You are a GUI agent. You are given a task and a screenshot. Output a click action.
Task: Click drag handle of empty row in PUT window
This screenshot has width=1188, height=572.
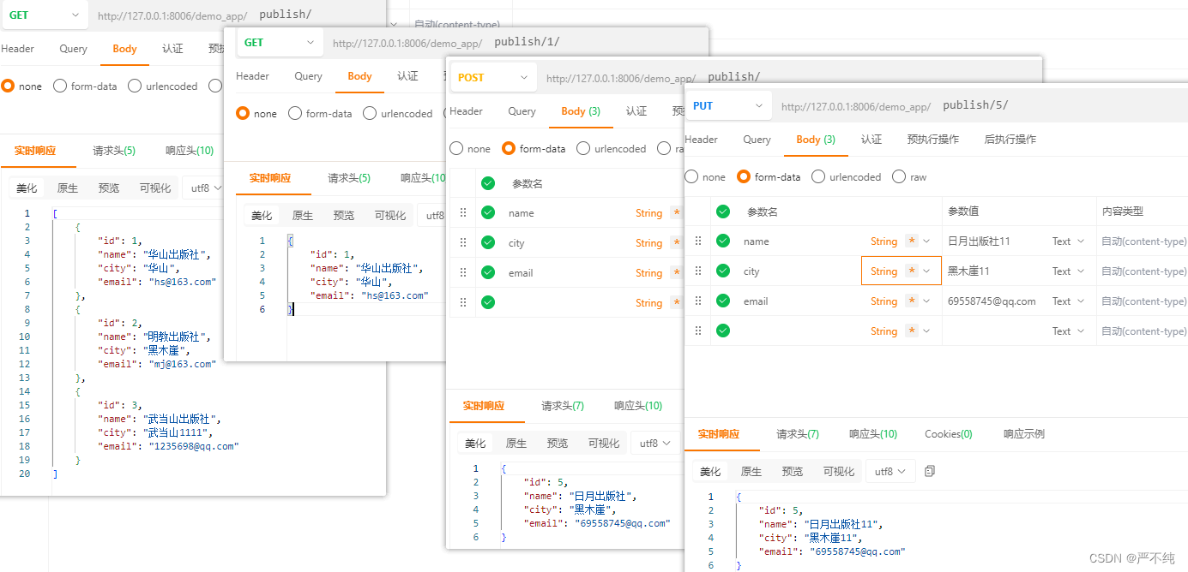[698, 331]
